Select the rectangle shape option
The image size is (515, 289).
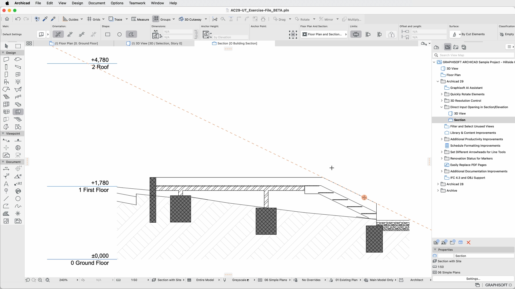pyautogui.click(x=108, y=34)
